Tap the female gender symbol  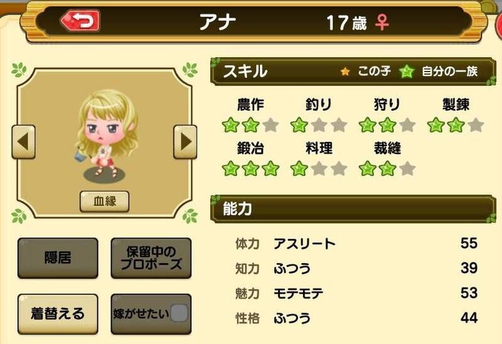[382, 23]
